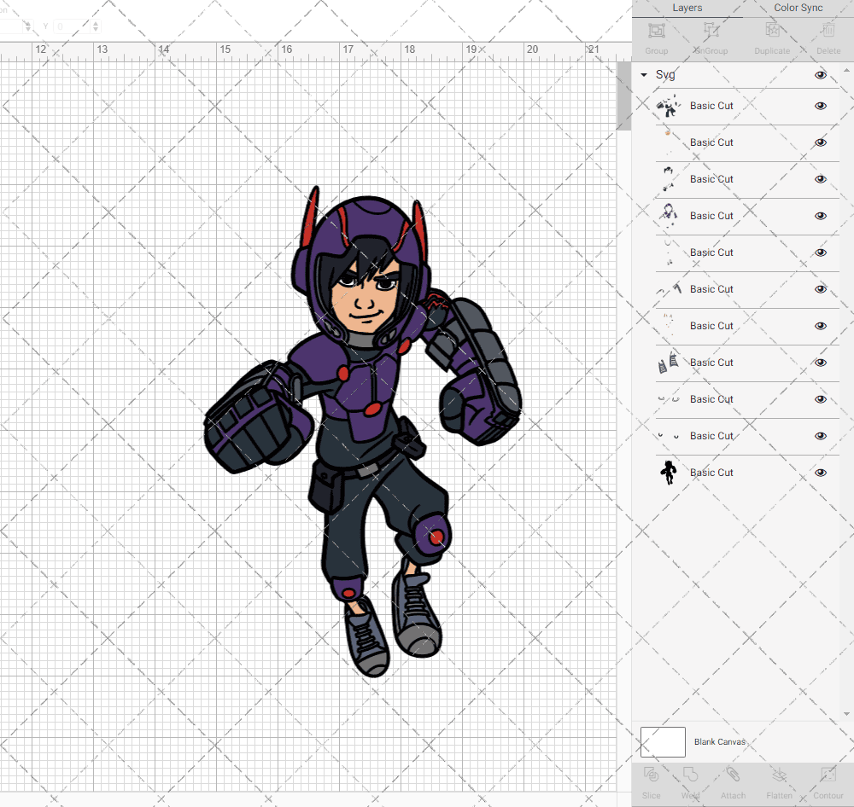The width and height of the screenshot is (854, 807).
Task: Select the Hiro character artwork on canvas
Action: [363, 432]
